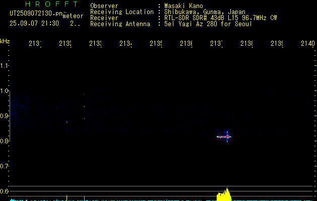Click the 0.8 kHz axis tick label
The width and height of the screenshot is (317, 201).
(4, 141)
